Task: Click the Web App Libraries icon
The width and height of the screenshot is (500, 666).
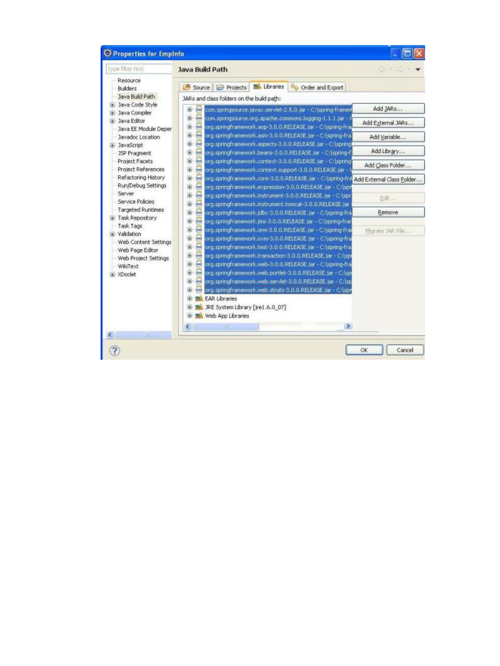Action: pyautogui.click(x=199, y=316)
